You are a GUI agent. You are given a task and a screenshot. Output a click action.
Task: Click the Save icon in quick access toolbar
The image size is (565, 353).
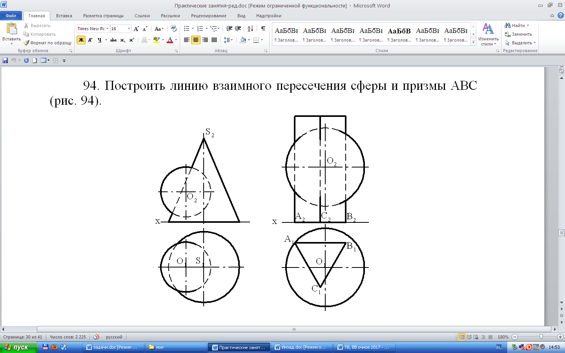point(5,60)
